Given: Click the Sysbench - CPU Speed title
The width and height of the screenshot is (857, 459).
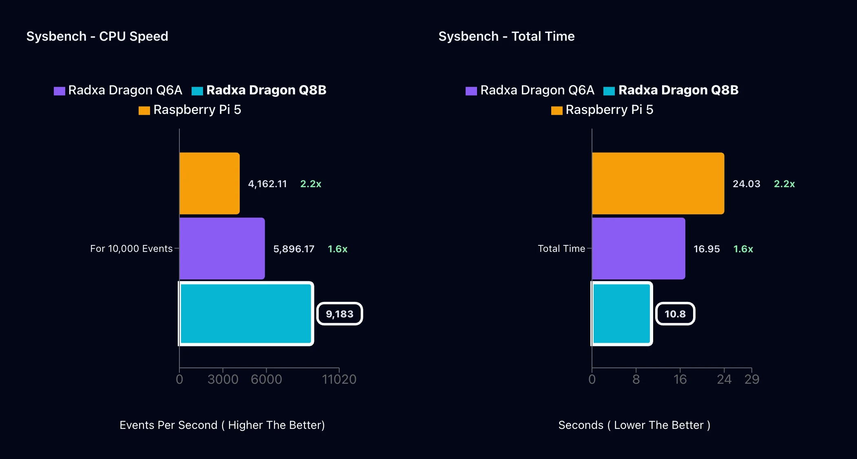Looking at the screenshot, I should 97,36.
